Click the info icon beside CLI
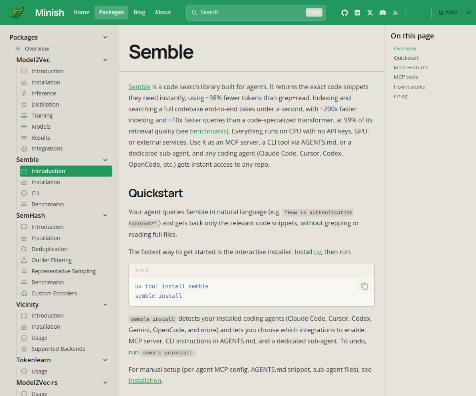Screen dimensions: 476x396 click(x=24, y=193)
